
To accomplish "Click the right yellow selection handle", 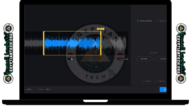I will [x=101, y=43].
